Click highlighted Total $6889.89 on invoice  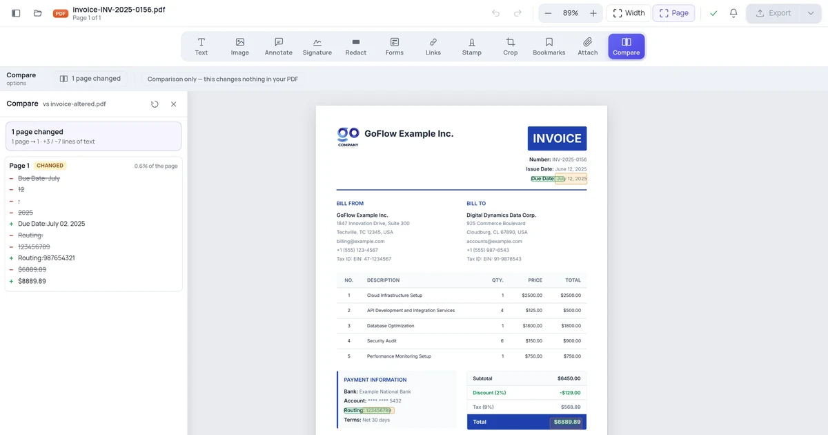pos(566,422)
